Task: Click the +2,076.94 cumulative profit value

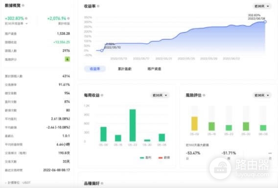Action: click(57, 18)
